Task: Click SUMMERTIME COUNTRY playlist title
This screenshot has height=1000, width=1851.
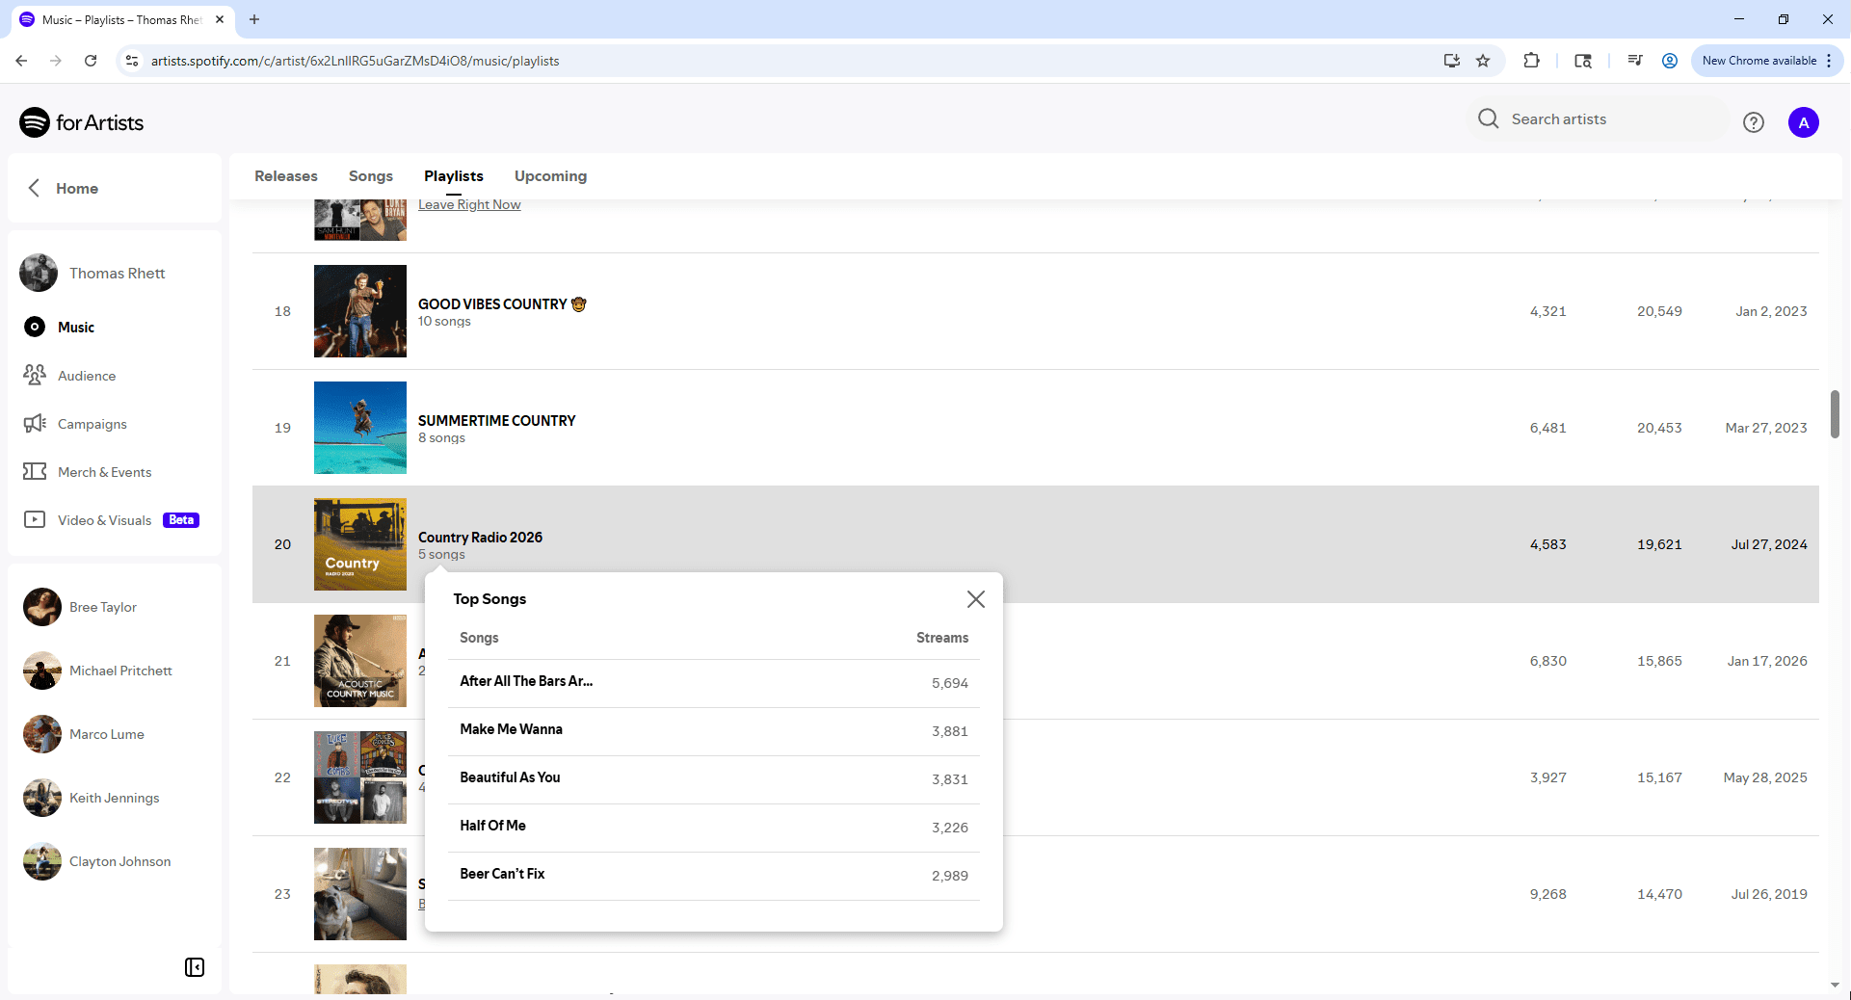Action: (496, 421)
